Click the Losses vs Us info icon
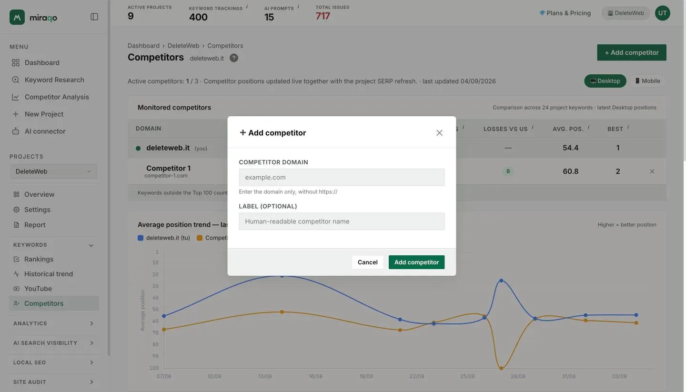The height and width of the screenshot is (392, 686). [x=532, y=128]
